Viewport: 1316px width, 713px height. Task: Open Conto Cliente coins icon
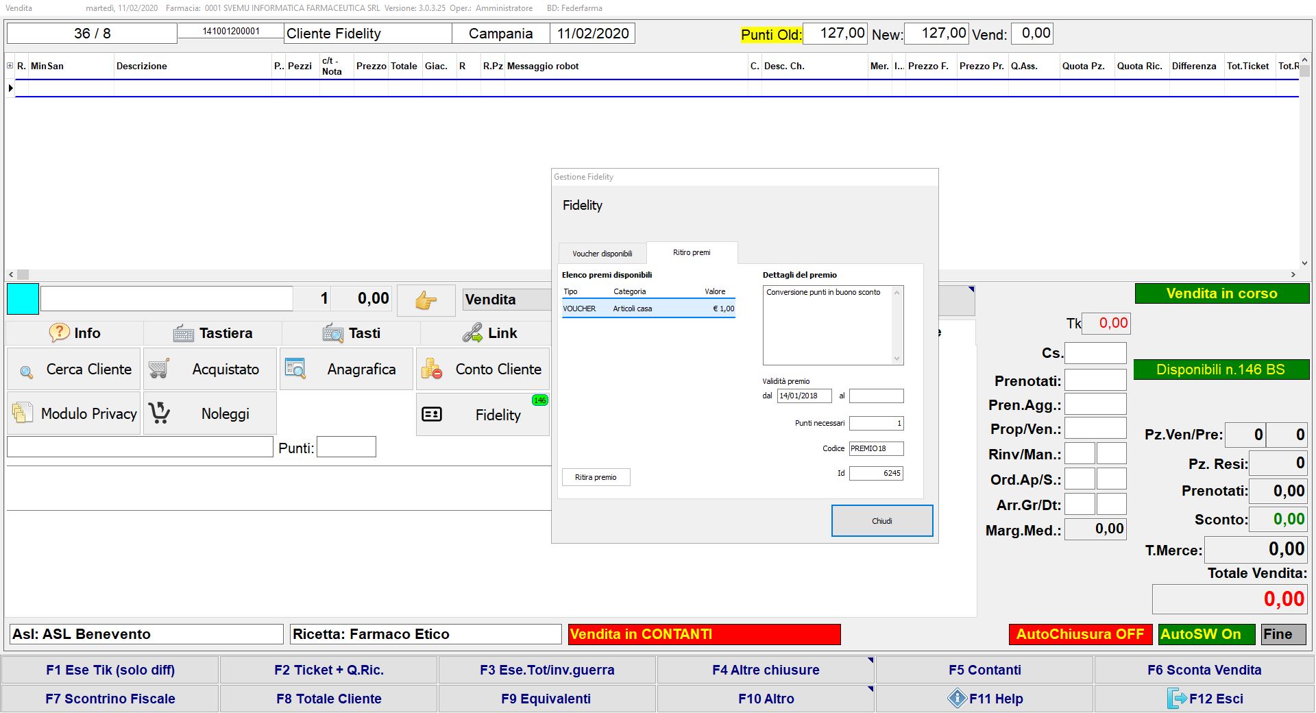(432, 369)
